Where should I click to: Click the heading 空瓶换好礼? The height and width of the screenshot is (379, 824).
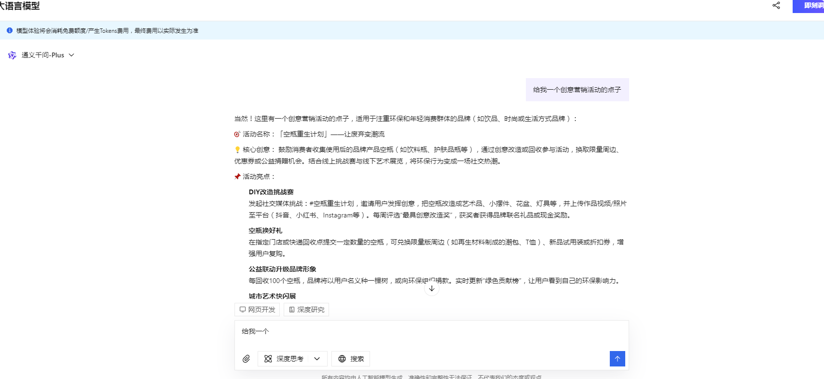coord(265,230)
